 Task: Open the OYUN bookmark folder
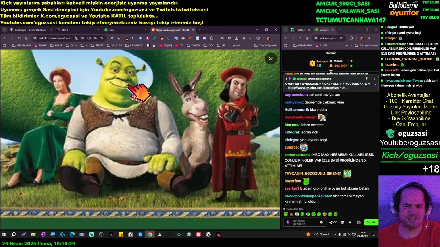click(x=71, y=45)
